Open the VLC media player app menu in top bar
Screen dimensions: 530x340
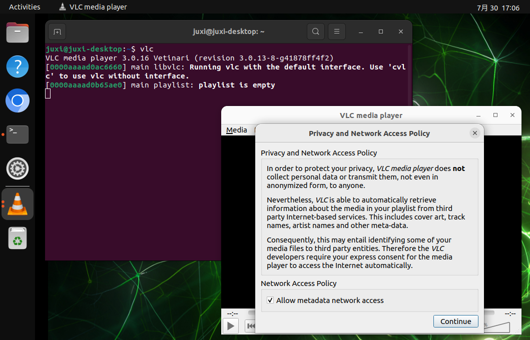tap(93, 7)
